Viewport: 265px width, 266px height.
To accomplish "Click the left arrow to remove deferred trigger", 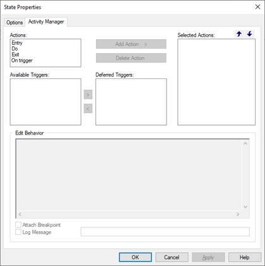I will 88,109.
